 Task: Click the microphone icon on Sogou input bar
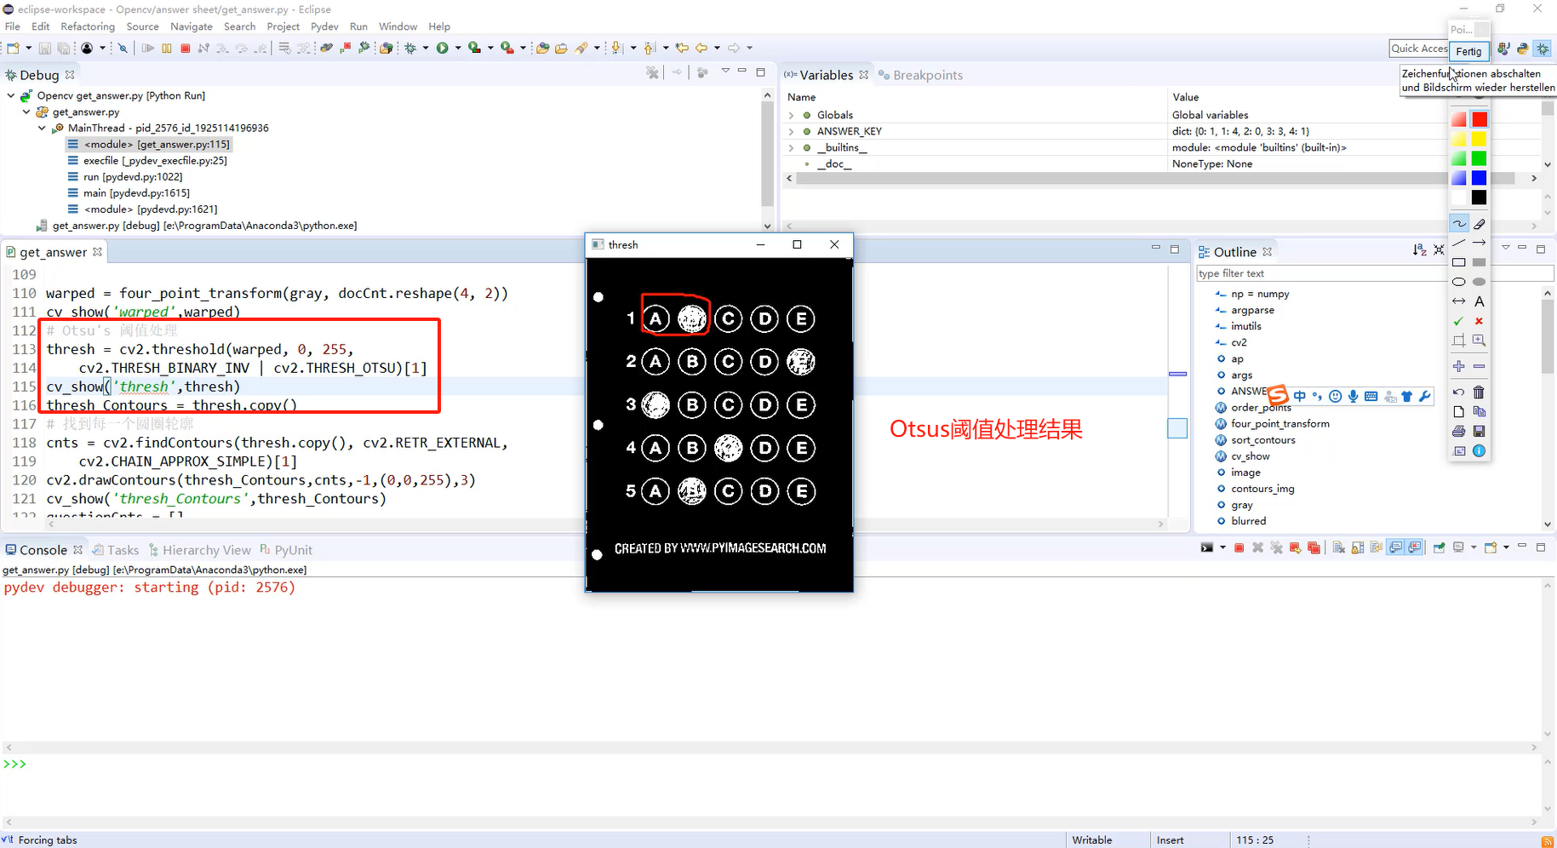point(1353,396)
